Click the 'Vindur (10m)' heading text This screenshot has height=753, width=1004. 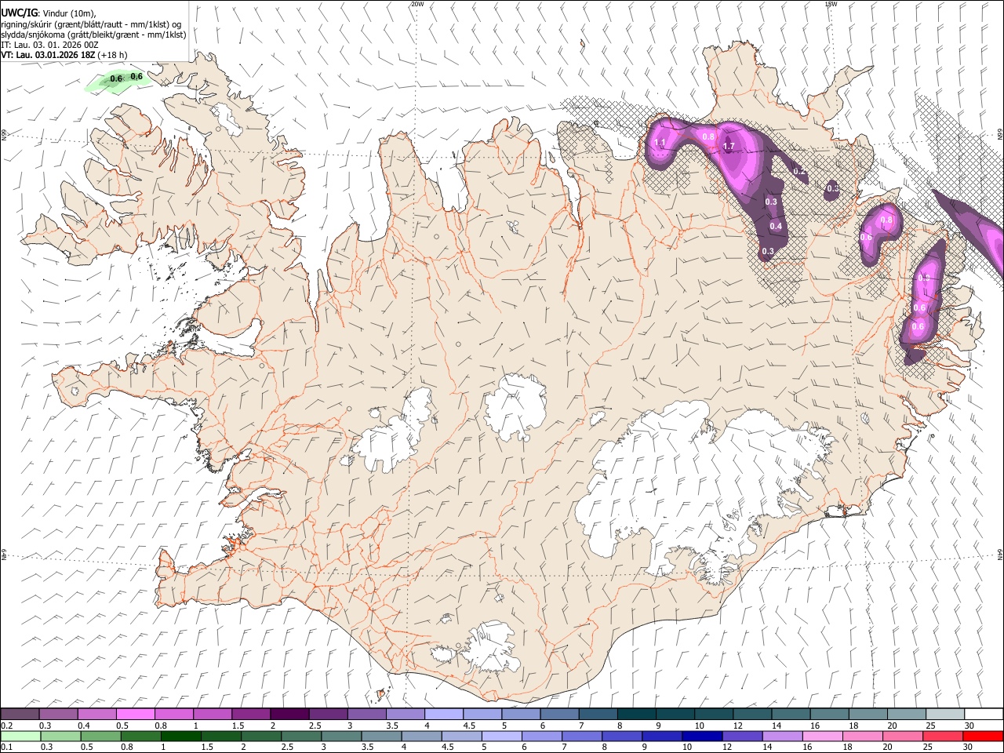(x=67, y=13)
